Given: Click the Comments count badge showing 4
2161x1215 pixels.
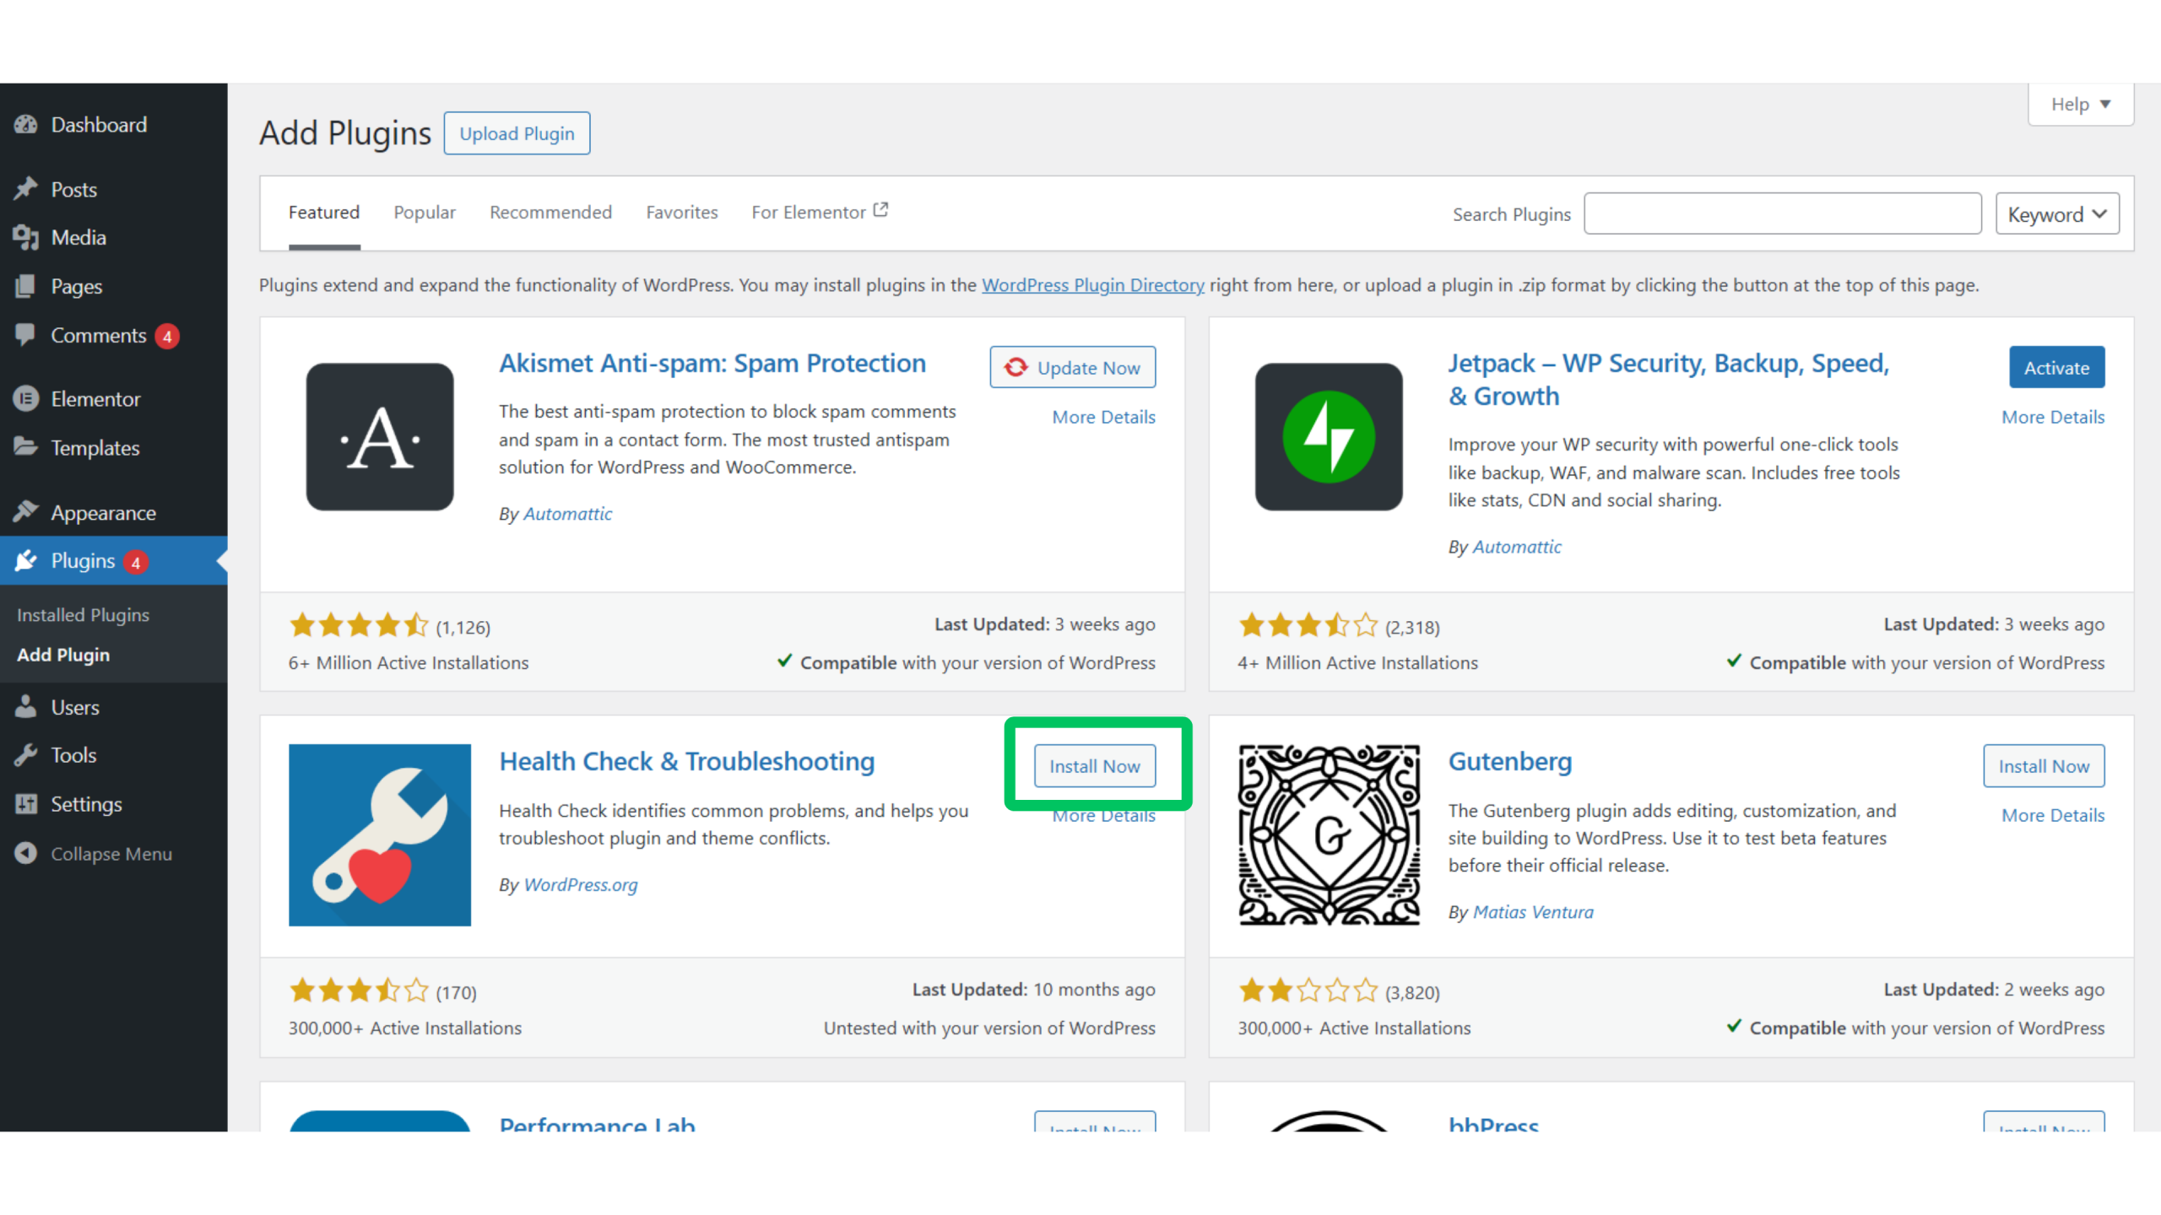Looking at the screenshot, I should tap(167, 336).
